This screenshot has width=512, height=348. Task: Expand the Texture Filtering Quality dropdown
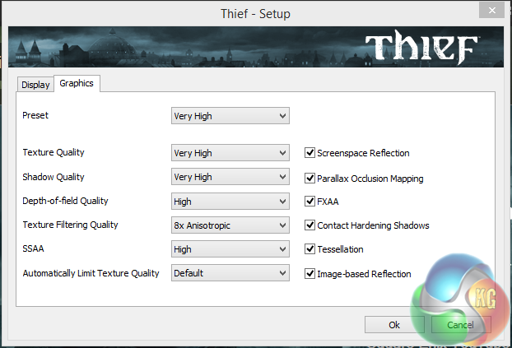[230, 225]
